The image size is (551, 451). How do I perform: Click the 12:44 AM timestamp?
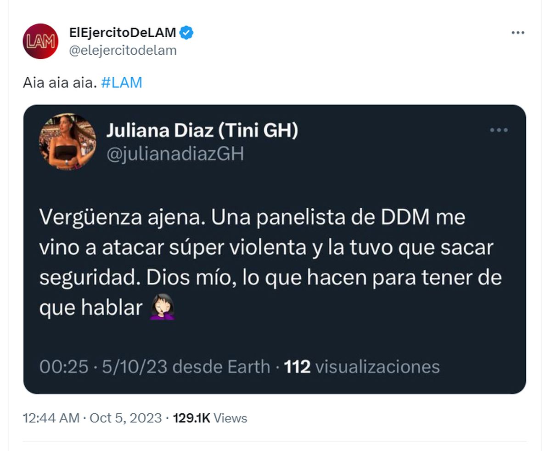point(51,418)
